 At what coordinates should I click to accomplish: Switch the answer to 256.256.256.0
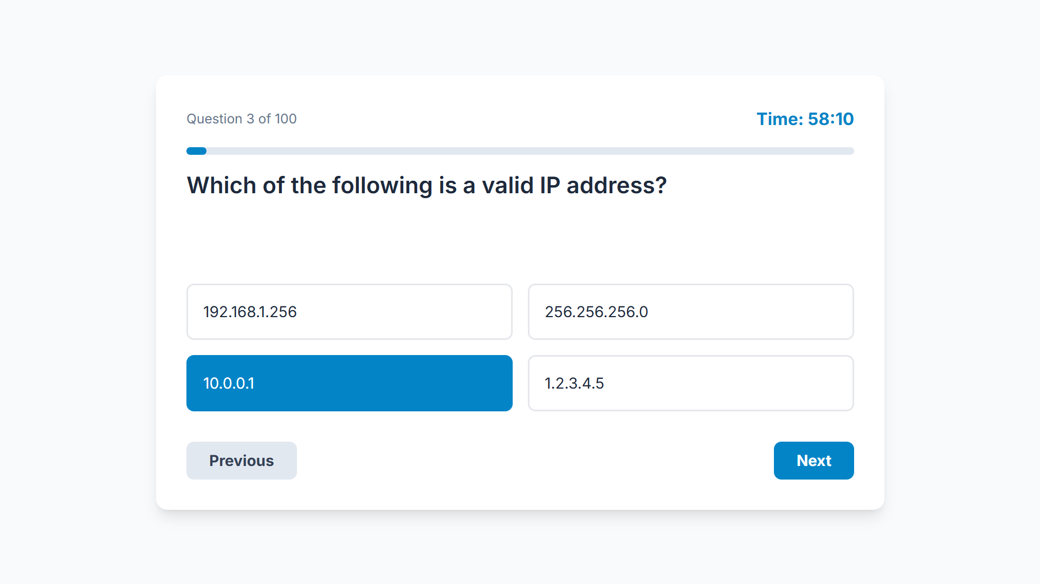[690, 312]
